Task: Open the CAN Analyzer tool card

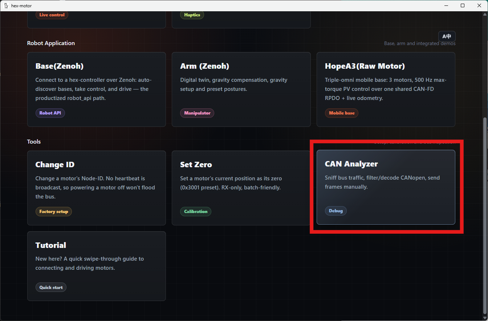Action: (x=386, y=187)
